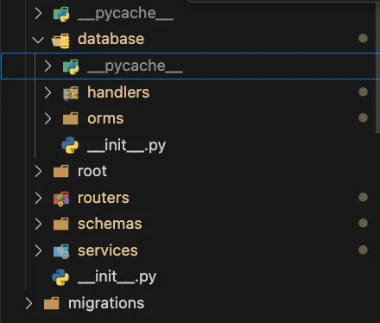The image size is (380, 323).
Task: Click the migrations folder icon
Action: coord(52,303)
